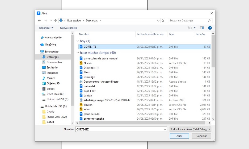Open the help question mark icon

(x=210, y=28)
